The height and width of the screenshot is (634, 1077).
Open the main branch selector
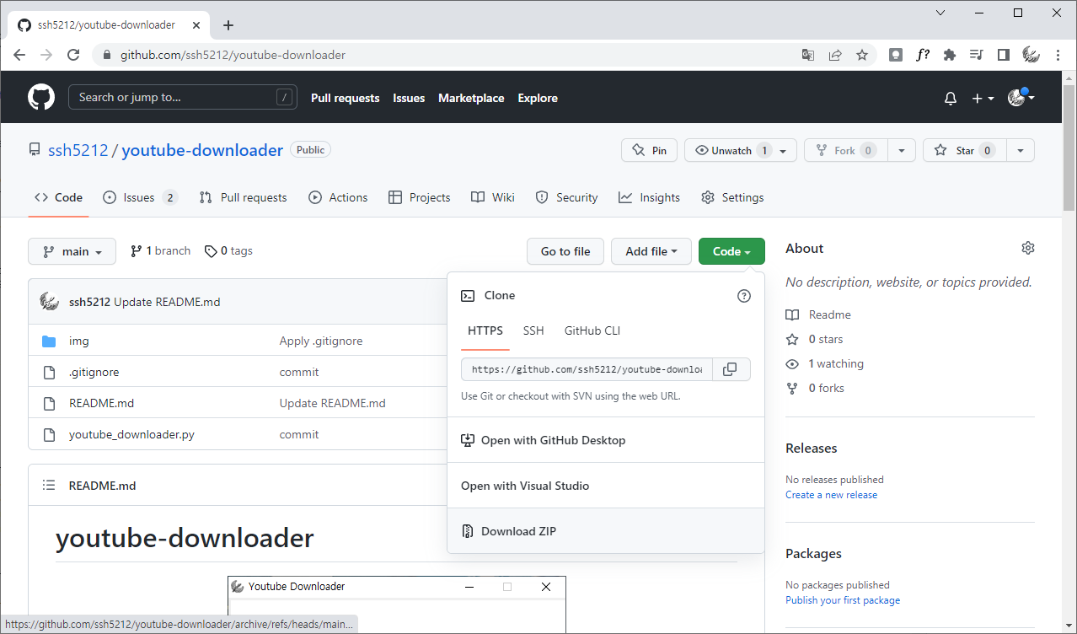pyautogui.click(x=72, y=251)
